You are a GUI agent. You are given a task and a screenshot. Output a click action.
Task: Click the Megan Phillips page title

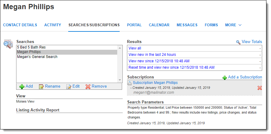point(29,7)
